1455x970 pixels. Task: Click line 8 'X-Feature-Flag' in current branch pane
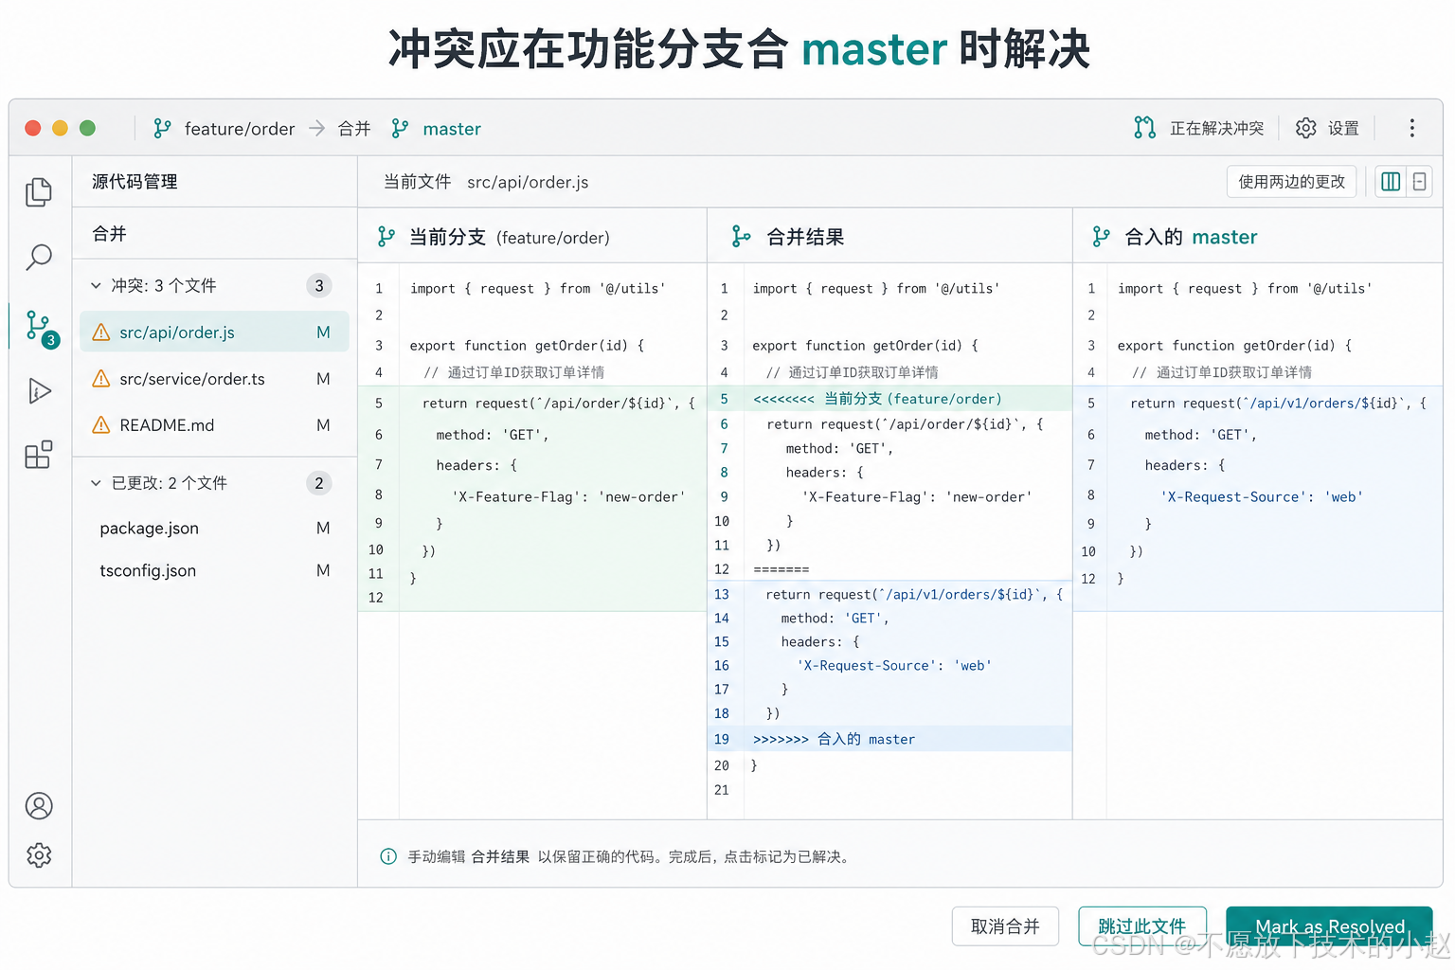coord(568,496)
